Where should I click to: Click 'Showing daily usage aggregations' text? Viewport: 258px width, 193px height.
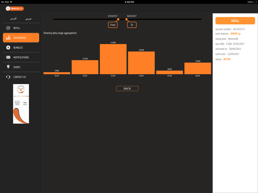coord(60,33)
